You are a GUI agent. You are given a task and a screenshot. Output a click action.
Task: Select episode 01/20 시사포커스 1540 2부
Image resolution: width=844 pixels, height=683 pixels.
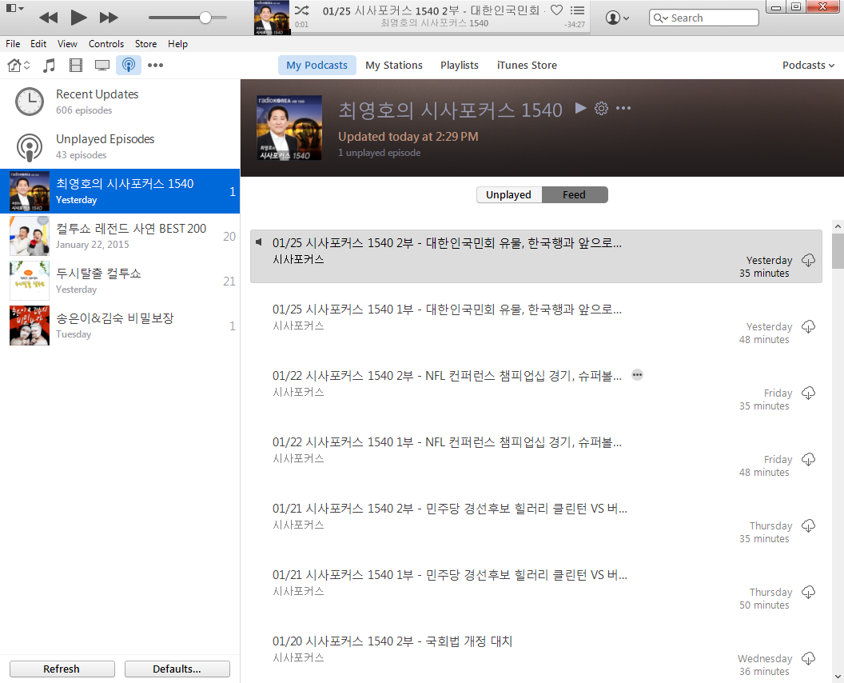point(536,654)
